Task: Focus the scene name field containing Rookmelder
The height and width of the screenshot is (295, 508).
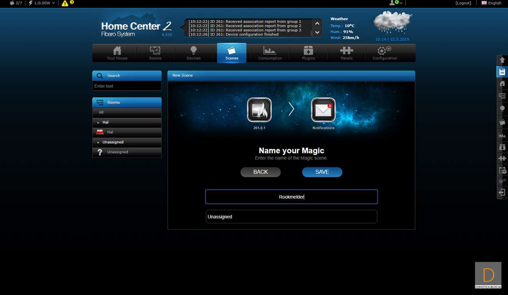Action: (292, 197)
